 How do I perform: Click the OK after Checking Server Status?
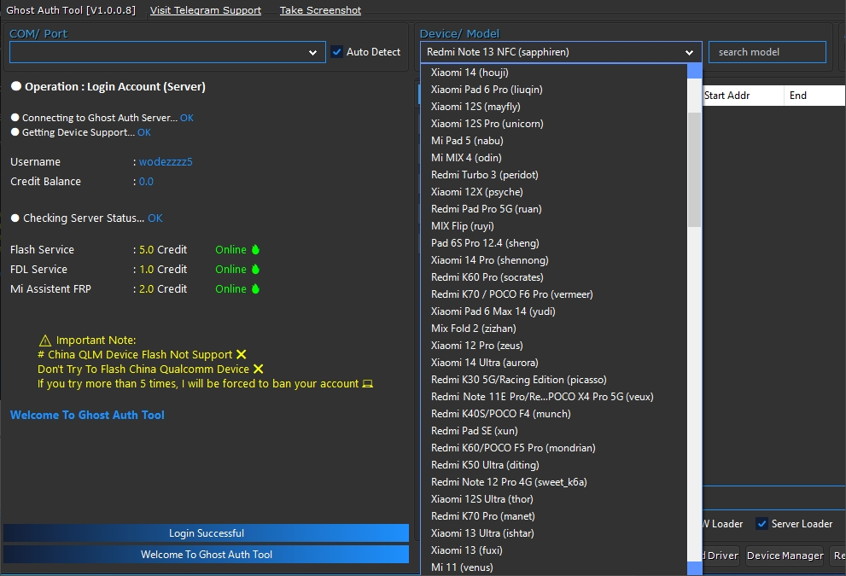(x=155, y=218)
